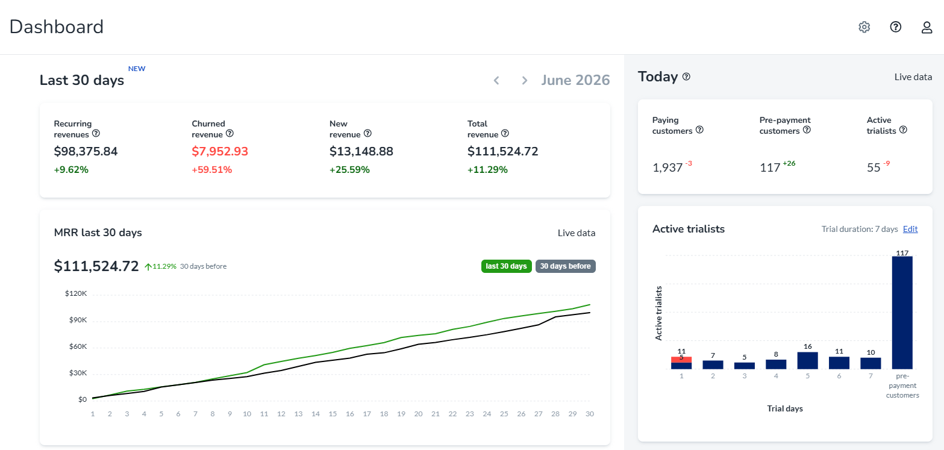This screenshot has height=450, width=944.
Task: Click the +59.51% churn change figure
Action: [x=212, y=170]
